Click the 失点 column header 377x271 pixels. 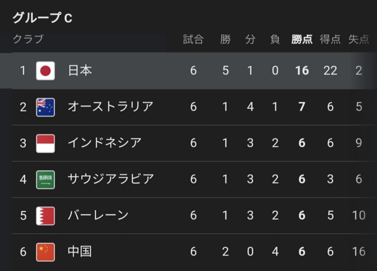359,39
